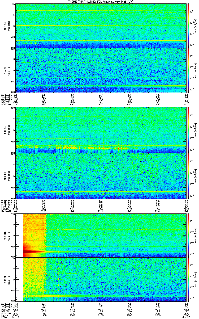
Task: Click the "1900" hhmm time tick label
Action: point(44,316)
